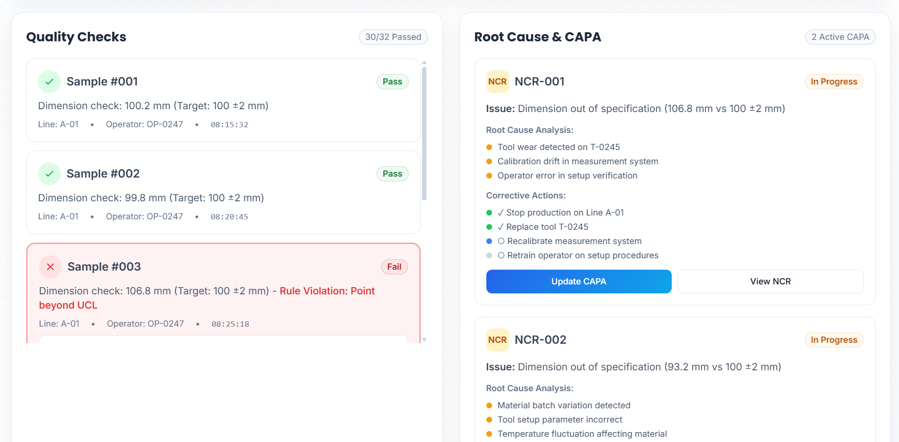899x442 pixels.
Task: Click the 2 Active CAPA pill
Action: pos(840,37)
